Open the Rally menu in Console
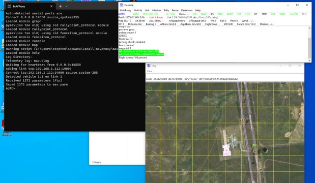 click(166, 10)
